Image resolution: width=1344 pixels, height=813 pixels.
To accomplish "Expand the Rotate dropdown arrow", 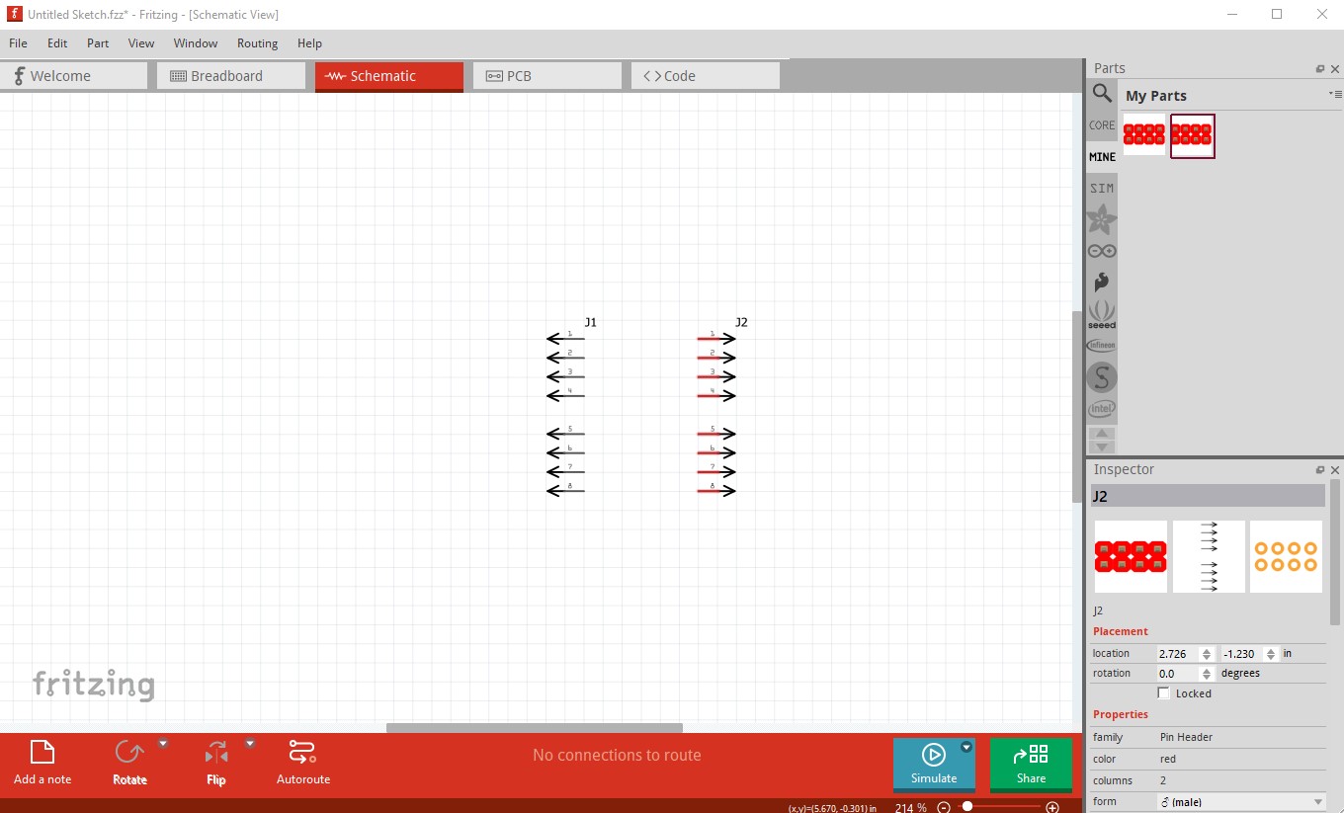I will coord(163,744).
